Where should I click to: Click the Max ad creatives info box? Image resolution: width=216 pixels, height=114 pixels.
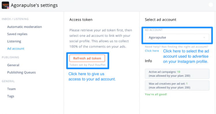coord(177,86)
